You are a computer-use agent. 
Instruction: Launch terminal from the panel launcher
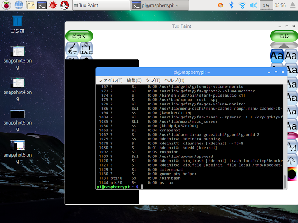pos(42,5)
